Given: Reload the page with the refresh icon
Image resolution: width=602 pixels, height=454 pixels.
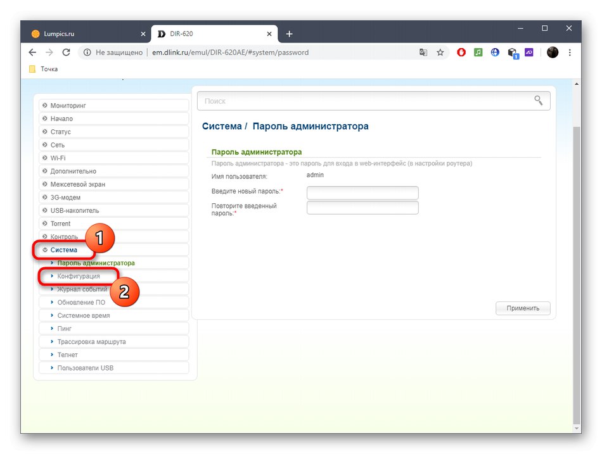Looking at the screenshot, I should pyautogui.click(x=66, y=52).
